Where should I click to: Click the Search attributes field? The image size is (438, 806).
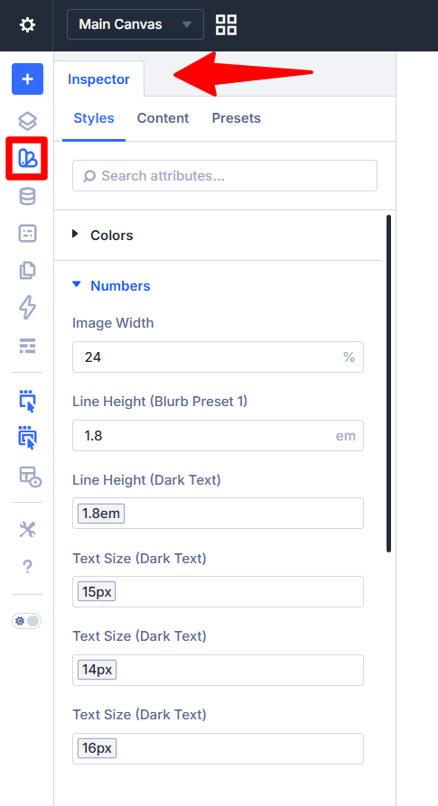pos(225,176)
